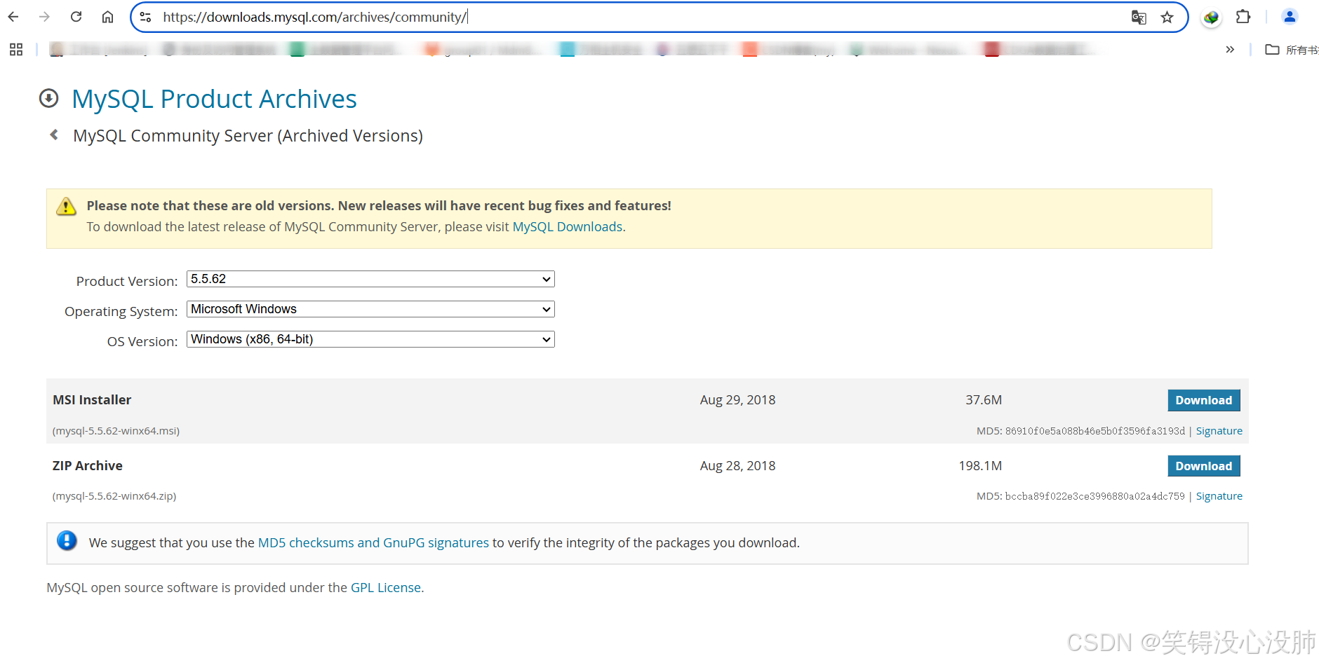The height and width of the screenshot is (665, 1319).
Task: Open OS Version dropdown Windows 64-bit
Action: pyautogui.click(x=370, y=339)
